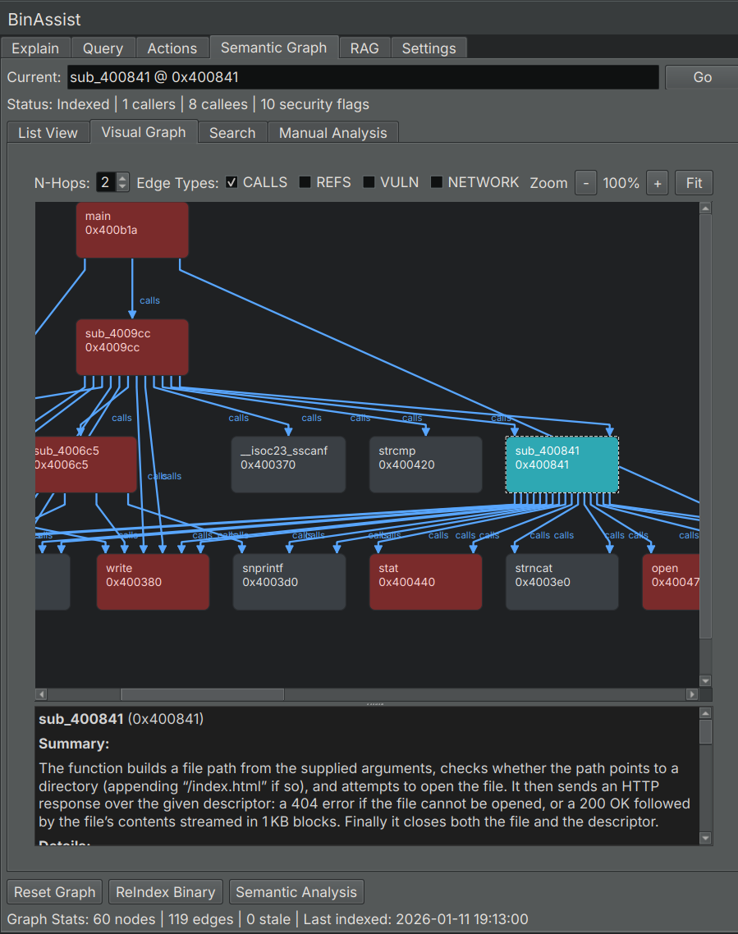The height and width of the screenshot is (934, 738).
Task: Click the graph scrollbar down arrow
Action: [x=705, y=680]
